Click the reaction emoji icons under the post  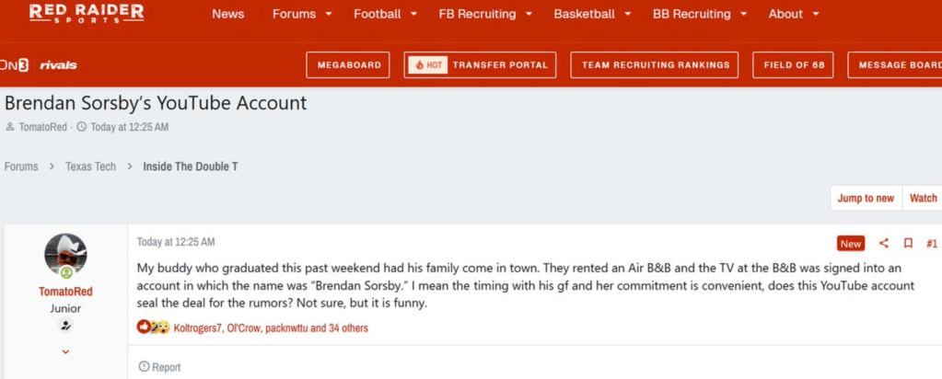153,327
